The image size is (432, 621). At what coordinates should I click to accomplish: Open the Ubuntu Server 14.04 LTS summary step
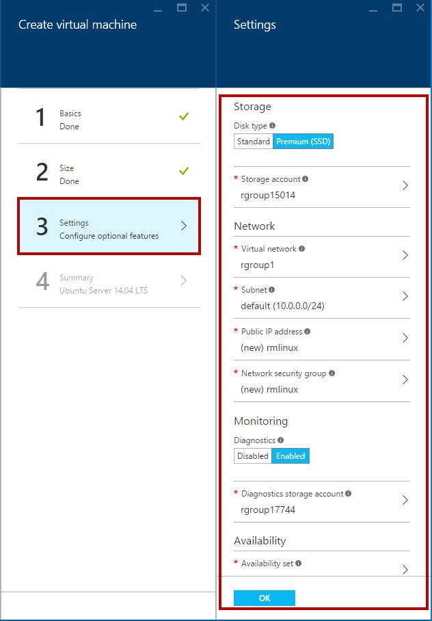point(109,281)
